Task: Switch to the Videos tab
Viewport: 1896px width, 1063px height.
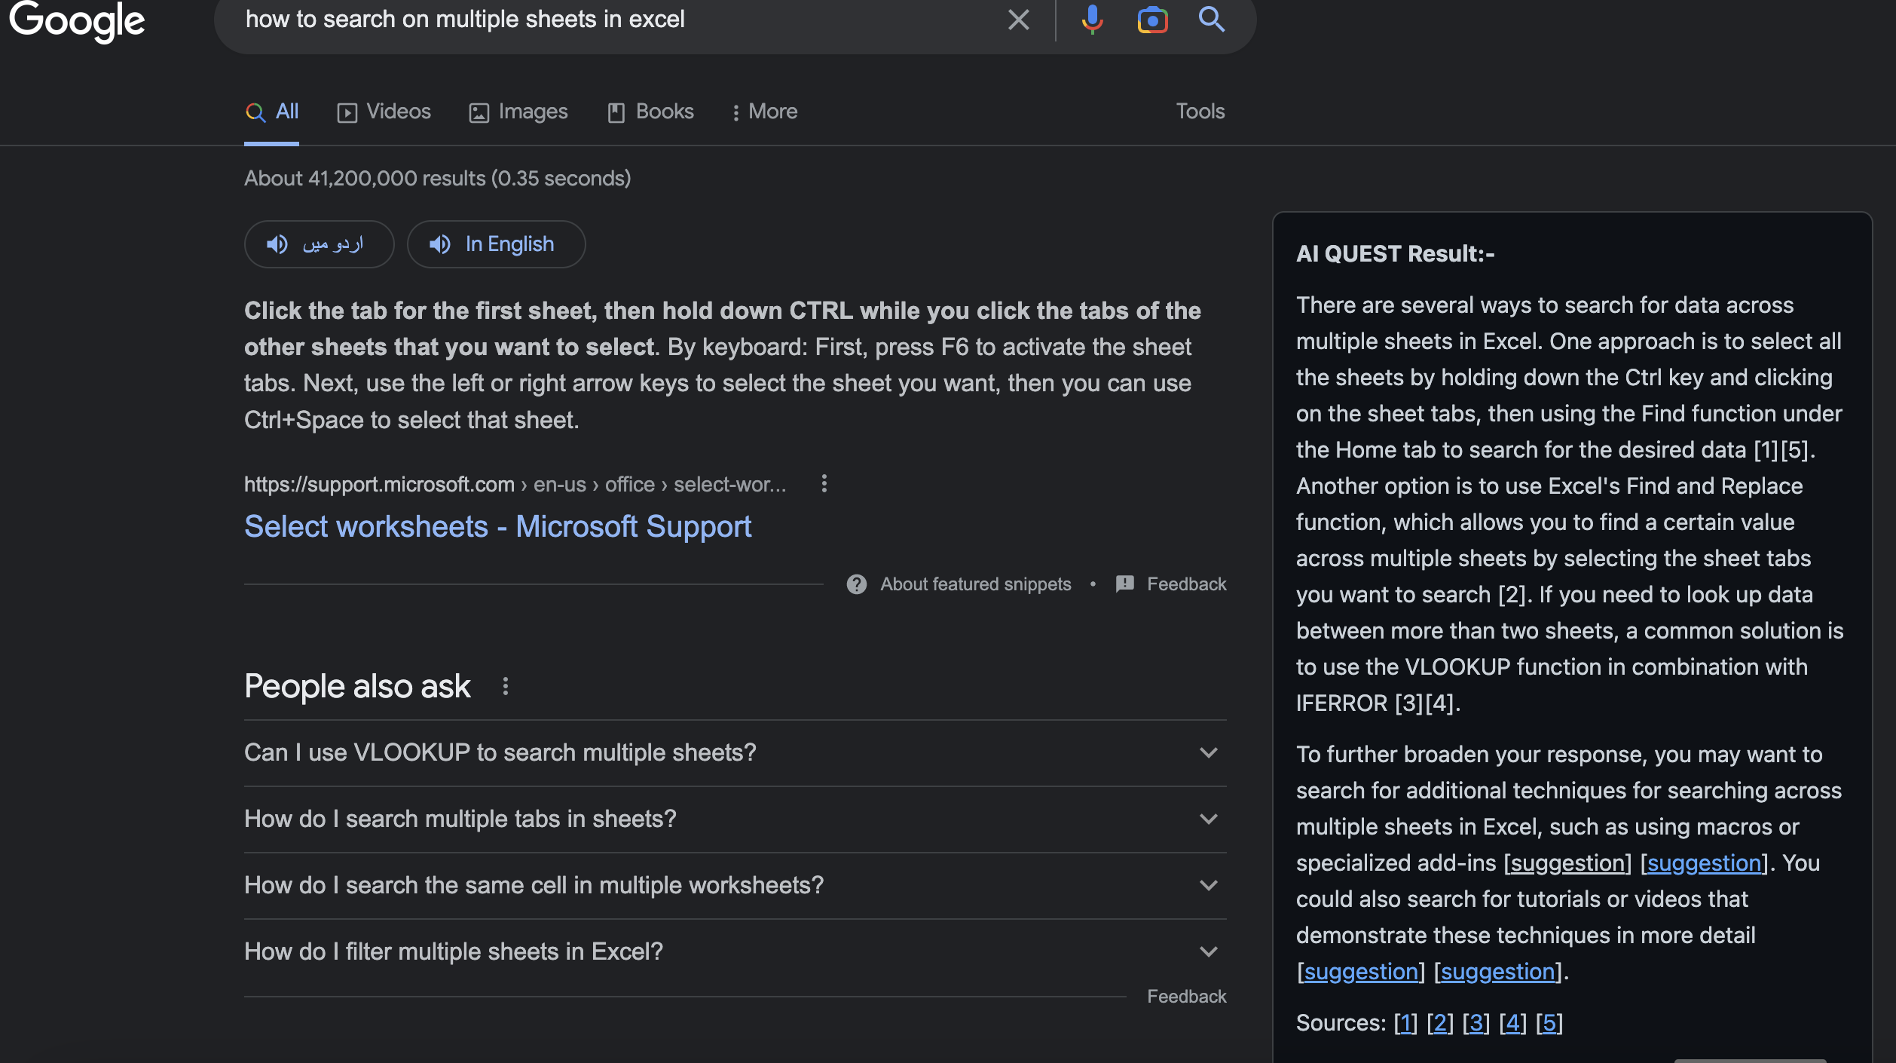Action: click(384, 112)
